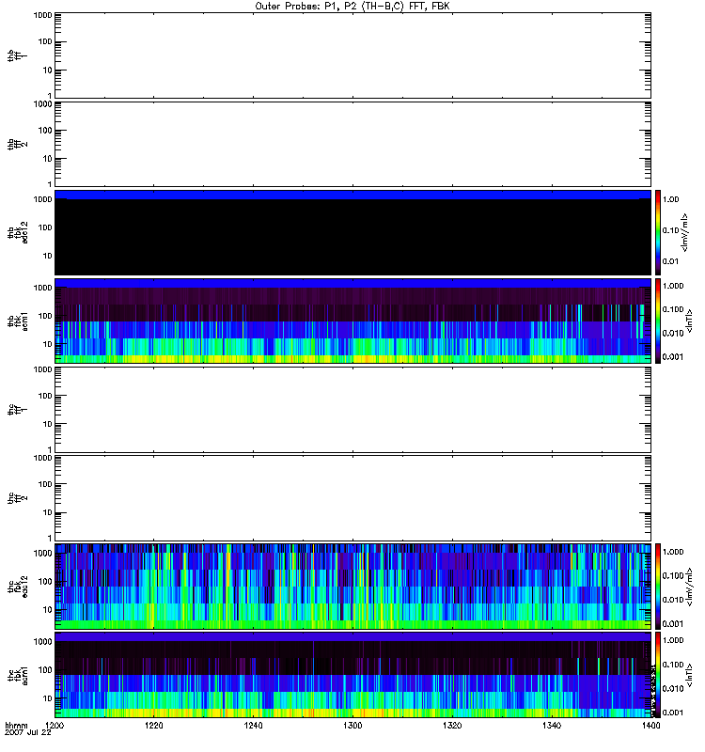Screen dimensions: 705x752
Task: Select the 1240 time tick label
Action: point(254,727)
